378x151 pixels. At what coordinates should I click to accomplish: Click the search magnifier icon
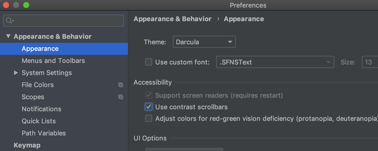point(9,21)
